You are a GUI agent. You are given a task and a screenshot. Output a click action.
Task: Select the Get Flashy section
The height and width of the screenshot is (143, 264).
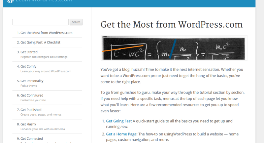click(28, 124)
